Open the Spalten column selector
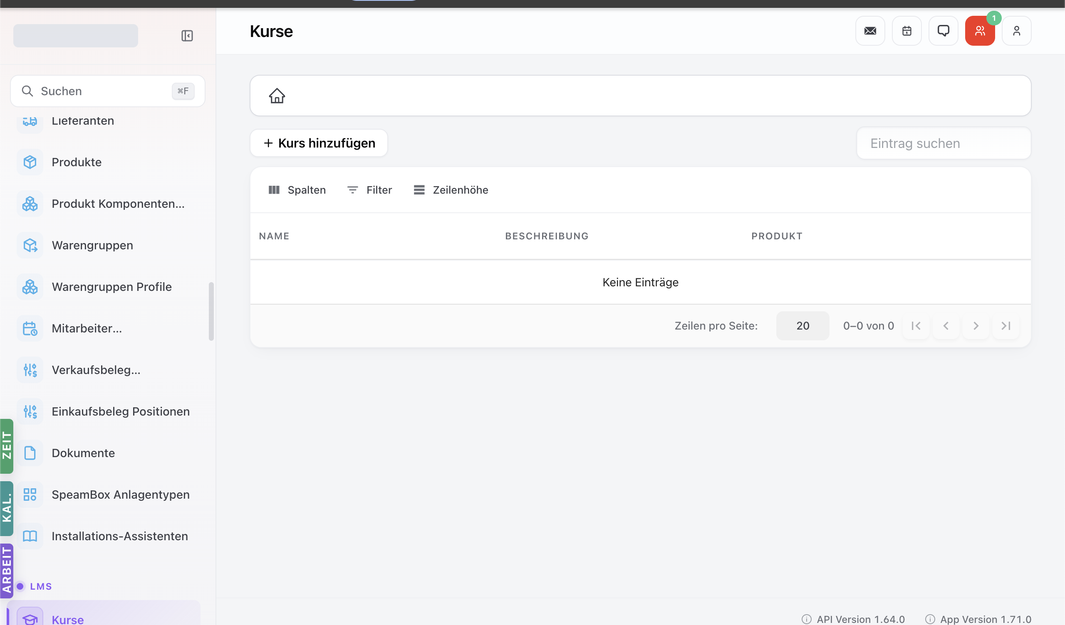Image resolution: width=1065 pixels, height=625 pixels. point(297,190)
